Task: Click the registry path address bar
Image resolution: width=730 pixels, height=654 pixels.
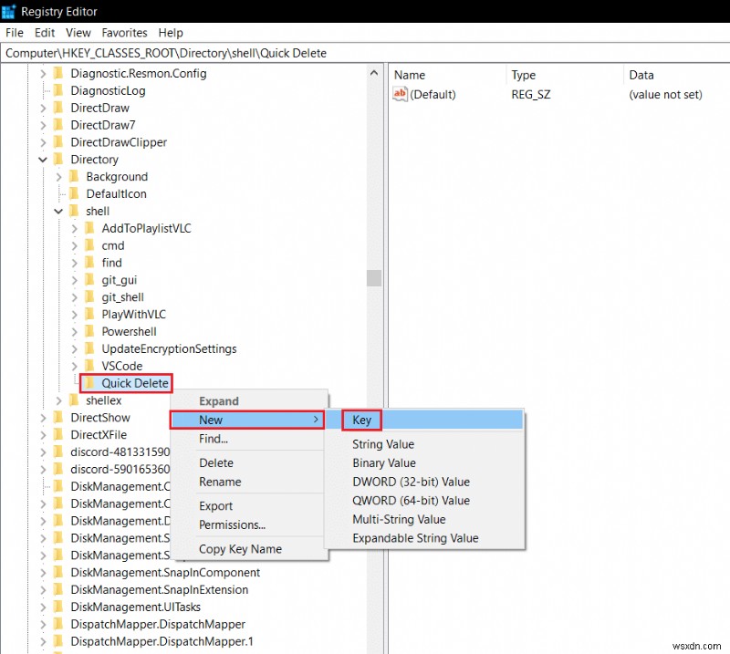Action: tap(182, 53)
